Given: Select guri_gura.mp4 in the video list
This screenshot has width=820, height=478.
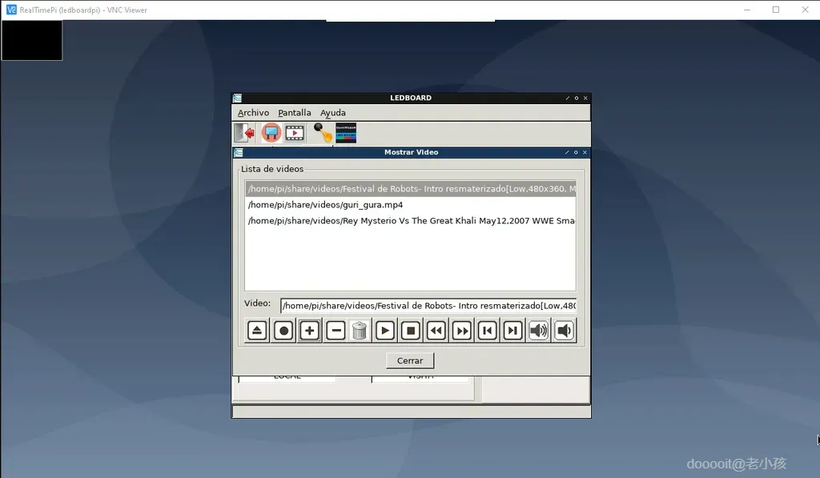Looking at the screenshot, I should point(411,205).
